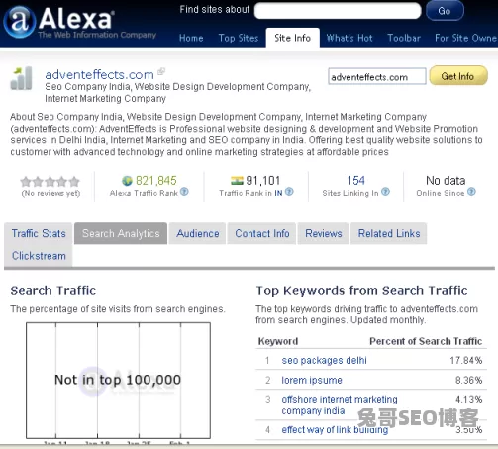Open help icon for Alexa Traffic Rank
498x449 pixels.
pos(184,192)
